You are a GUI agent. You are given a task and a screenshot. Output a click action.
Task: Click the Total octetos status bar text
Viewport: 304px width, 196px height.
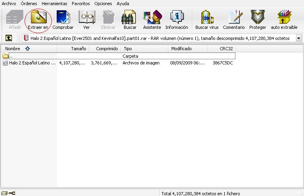tap(201, 193)
